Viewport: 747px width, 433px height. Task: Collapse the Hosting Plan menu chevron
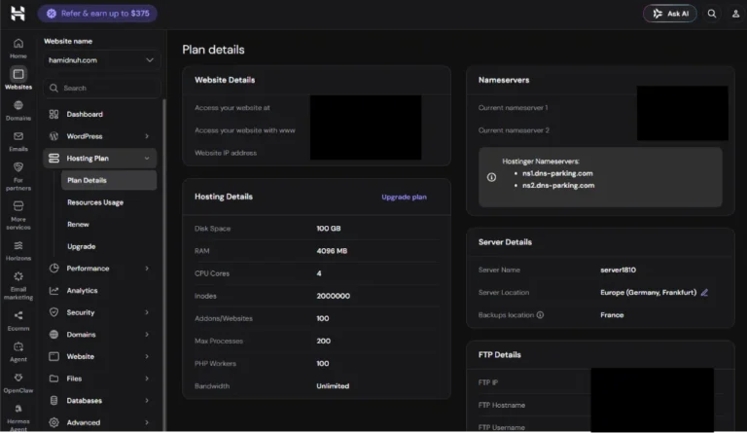pyautogui.click(x=147, y=159)
